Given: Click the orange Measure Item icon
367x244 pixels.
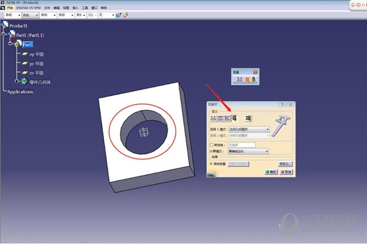Looking at the screenshot, I should [x=247, y=79].
